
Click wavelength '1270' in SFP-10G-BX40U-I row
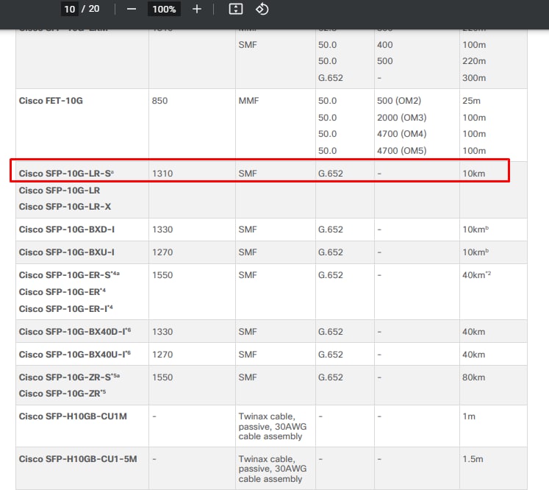pos(162,355)
